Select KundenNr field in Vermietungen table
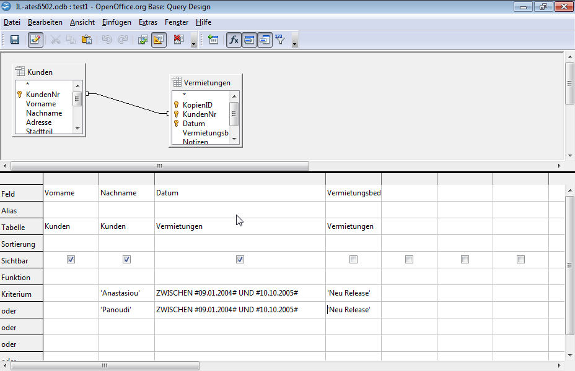The image size is (575, 371). tap(200, 114)
